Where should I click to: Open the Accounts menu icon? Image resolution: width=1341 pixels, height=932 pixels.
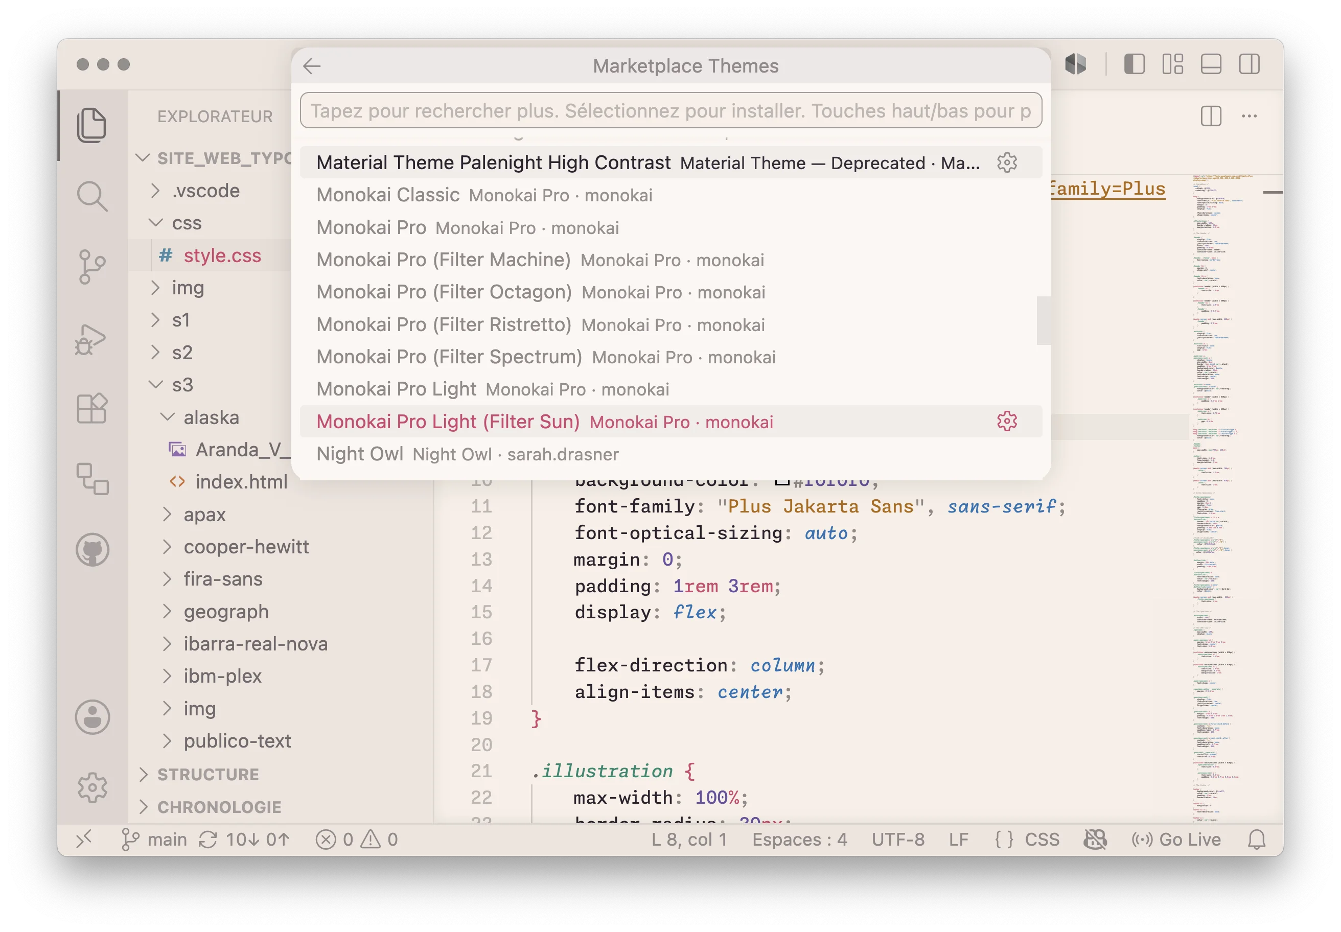coord(93,716)
